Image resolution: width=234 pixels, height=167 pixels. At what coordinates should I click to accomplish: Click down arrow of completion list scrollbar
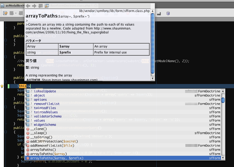tap(223, 158)
